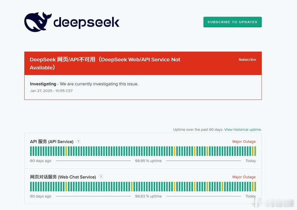Screen dimensions: 297x210
Task: Click the Major Outage status for API Service
Action: 244,141
